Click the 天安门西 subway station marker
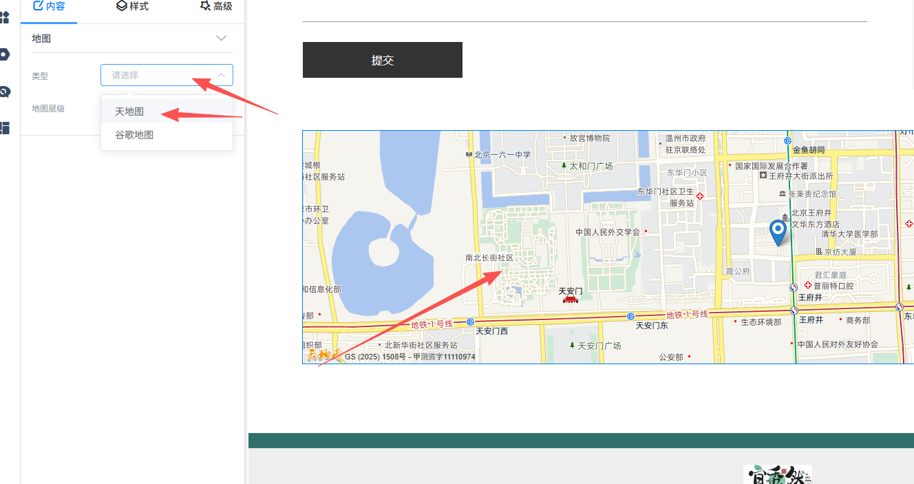This screenshot has width=914, height=484. [470, 322]
